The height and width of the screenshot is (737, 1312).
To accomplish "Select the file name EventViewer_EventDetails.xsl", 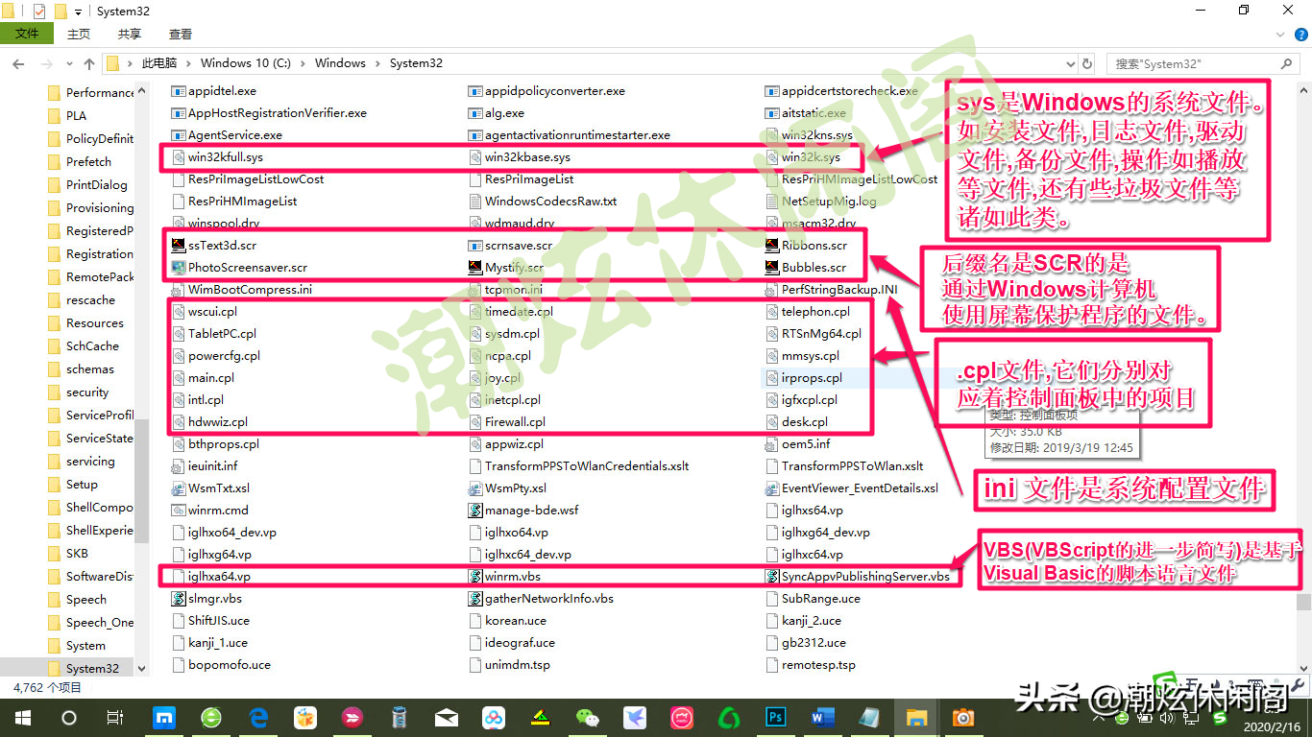I will coord(860,488).
